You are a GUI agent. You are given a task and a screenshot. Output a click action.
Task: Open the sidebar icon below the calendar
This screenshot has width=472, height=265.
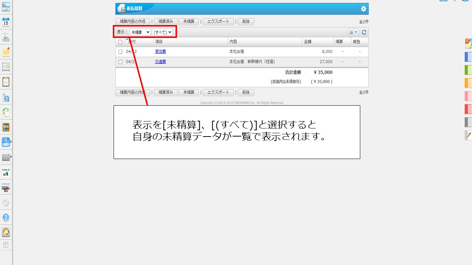tap(6, 37)
